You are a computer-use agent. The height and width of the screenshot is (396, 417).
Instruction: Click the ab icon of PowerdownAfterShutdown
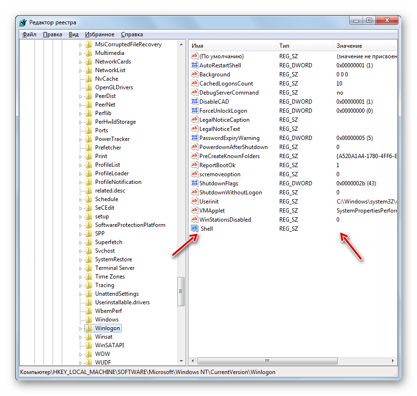pos(195,147)
